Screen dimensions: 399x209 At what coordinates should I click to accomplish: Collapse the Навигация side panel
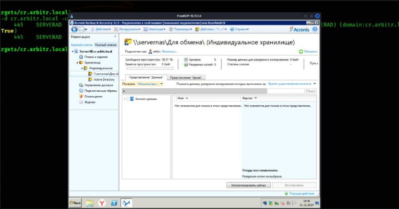click(x=115, y=36)
